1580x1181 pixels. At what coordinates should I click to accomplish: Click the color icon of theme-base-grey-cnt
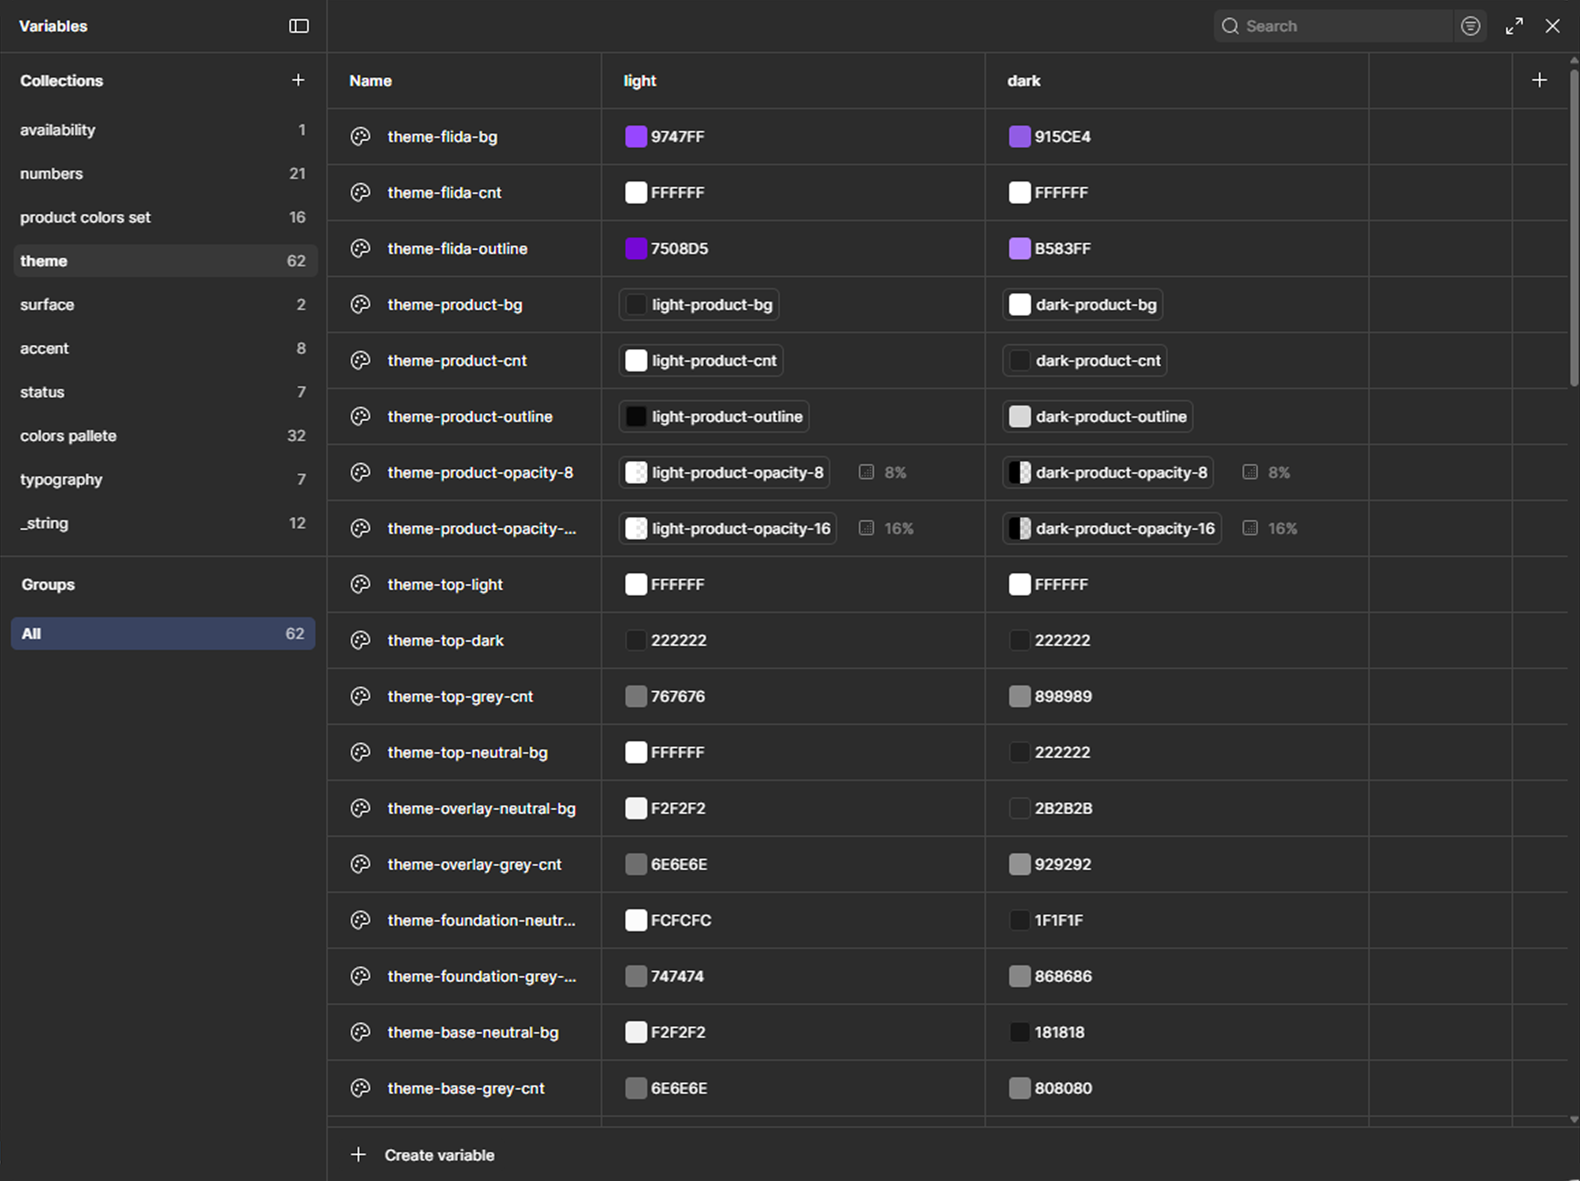(x=360, y=1088)
